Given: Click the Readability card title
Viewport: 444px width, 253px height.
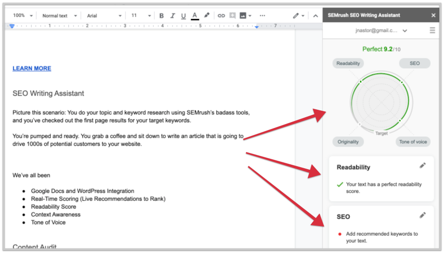Looking at the screenshot, I should pos(353,167).
